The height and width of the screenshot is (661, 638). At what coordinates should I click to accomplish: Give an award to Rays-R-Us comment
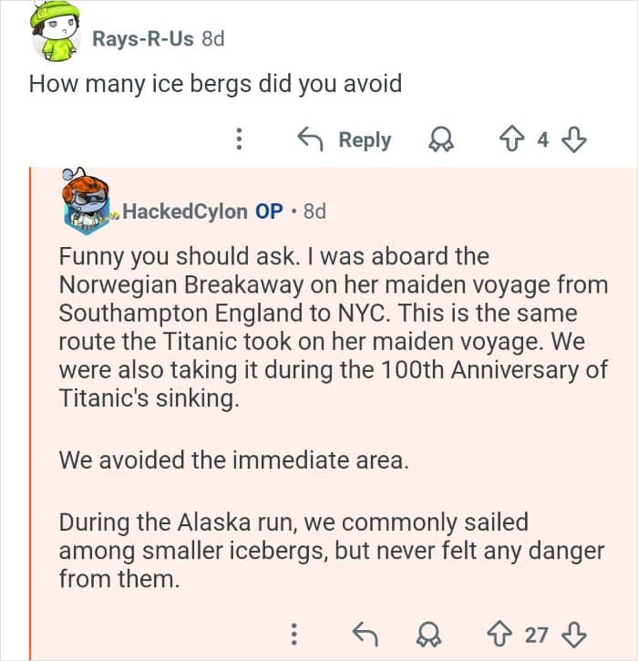(x=442, y=139)
